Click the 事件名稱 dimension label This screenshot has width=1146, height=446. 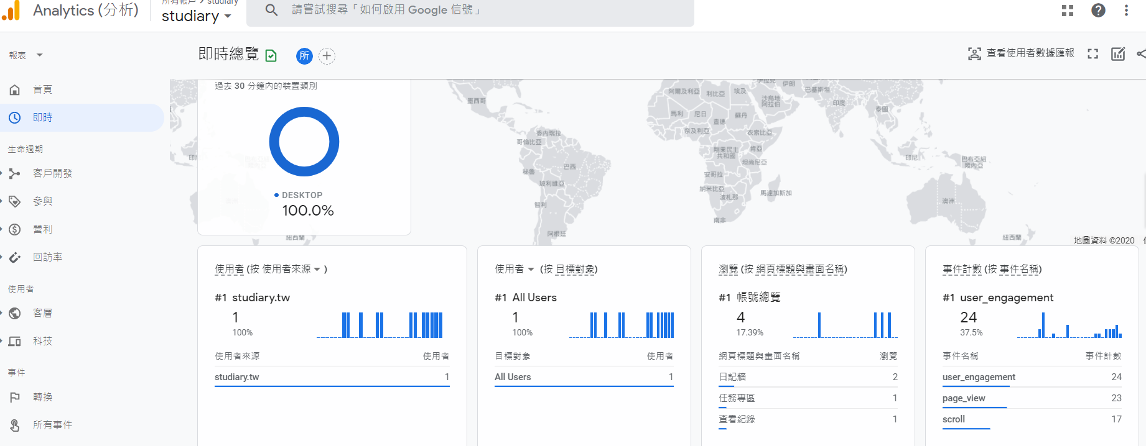1019,269
